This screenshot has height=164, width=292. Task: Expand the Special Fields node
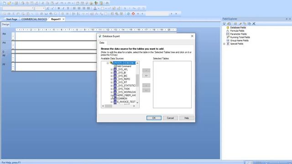pyautogui.click(x=224, y=44)
